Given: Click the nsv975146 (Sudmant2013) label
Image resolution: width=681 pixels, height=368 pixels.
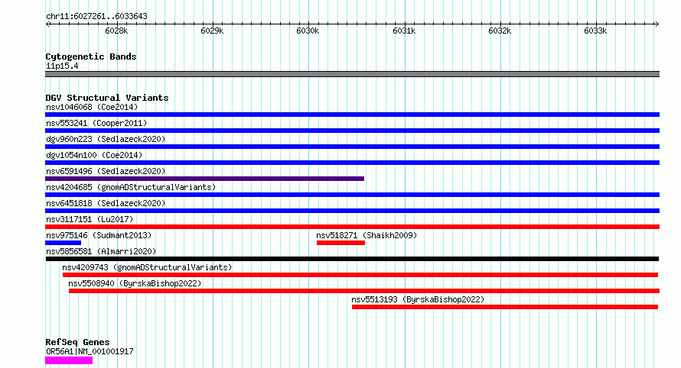Looking at the screenshot, I should pyautogui.click(x=99, y=235).
